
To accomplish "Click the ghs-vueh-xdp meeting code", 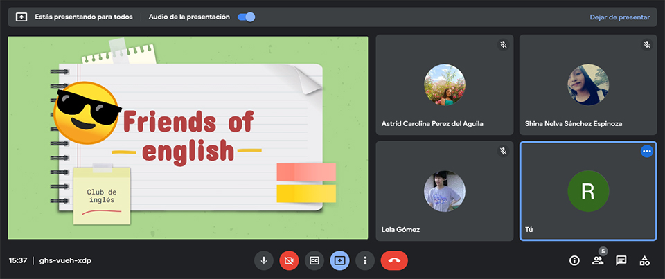I will click(65, 260).
